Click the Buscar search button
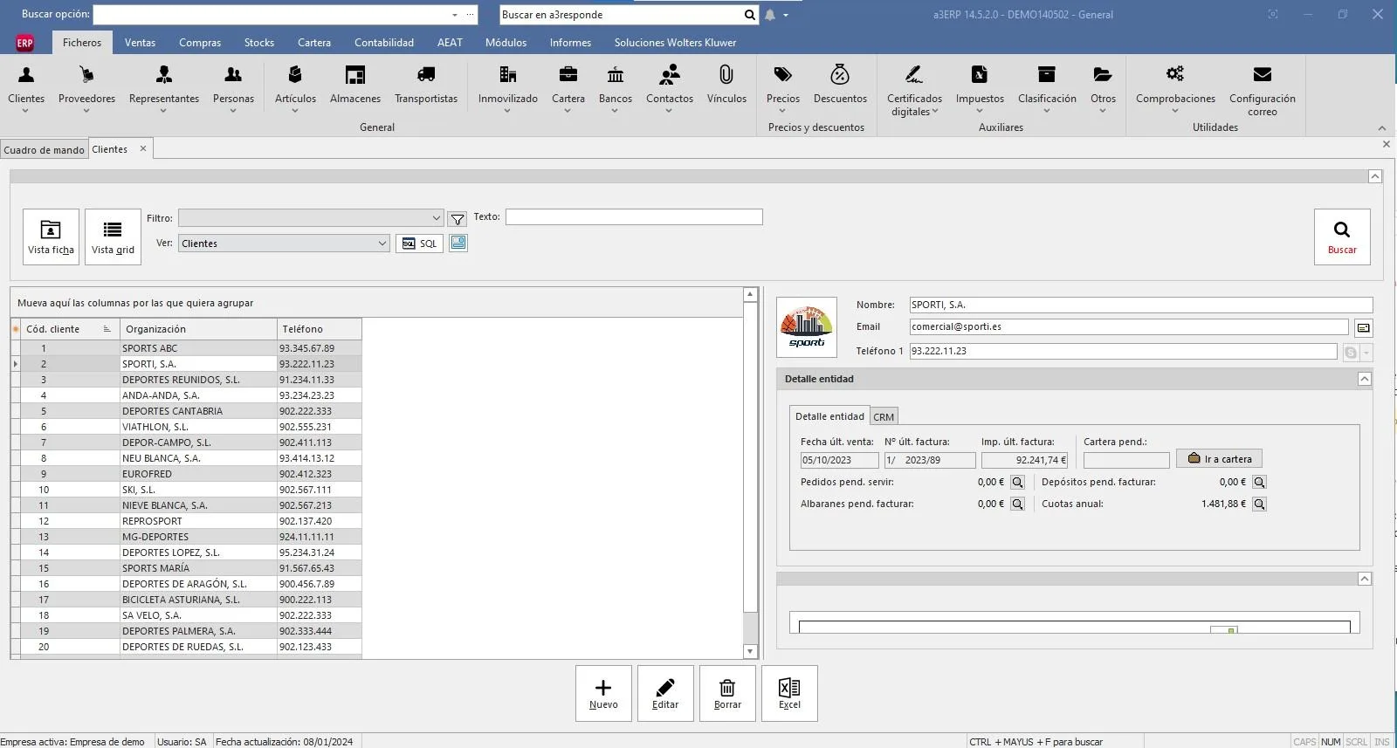The image size is (1397, 748). pos(1342,237)
